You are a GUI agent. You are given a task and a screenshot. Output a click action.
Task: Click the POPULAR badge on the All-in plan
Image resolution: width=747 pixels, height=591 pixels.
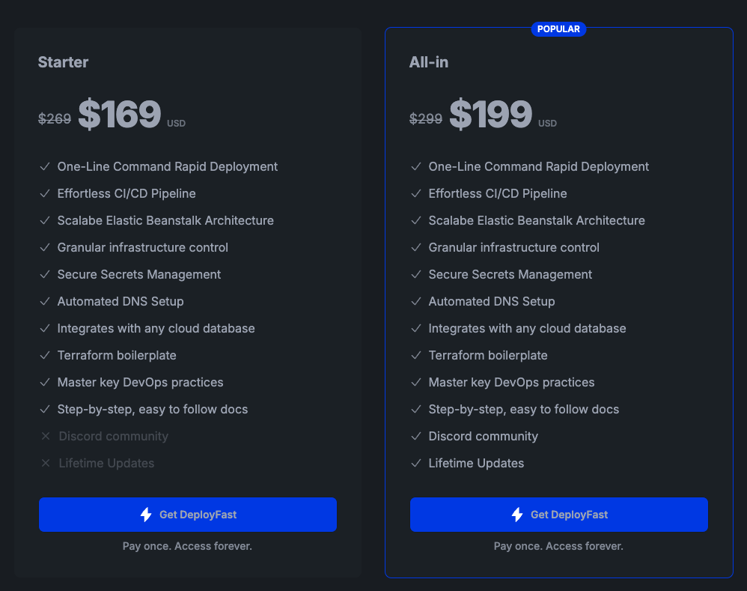(558, 28)
